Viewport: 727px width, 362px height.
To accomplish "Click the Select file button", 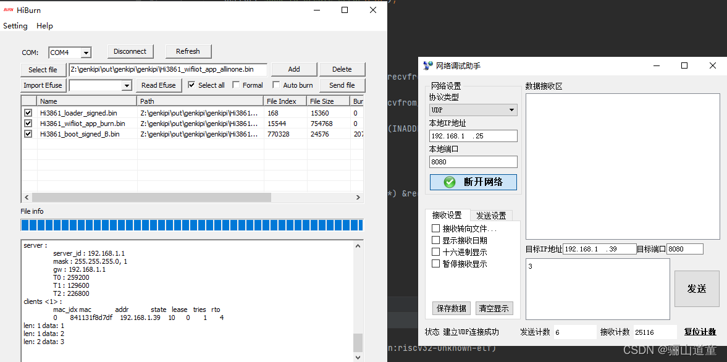I will (x=43, y=70).
